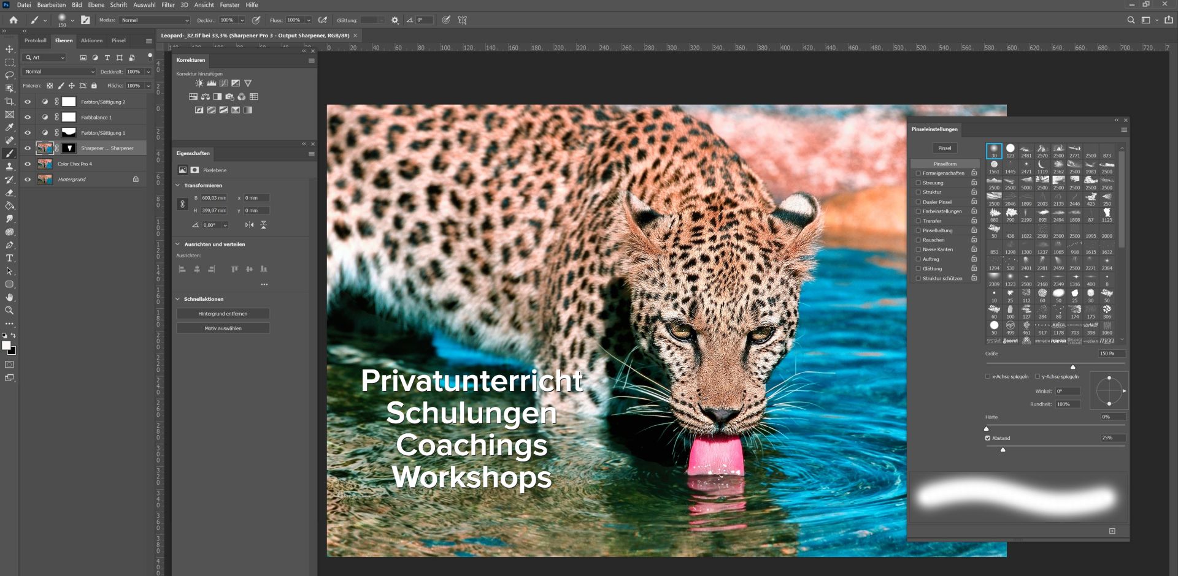The height and width of the screenshot is (576, 1178).
Task: Hide the Farbbalance 1 layer
Action: point(28,117)
